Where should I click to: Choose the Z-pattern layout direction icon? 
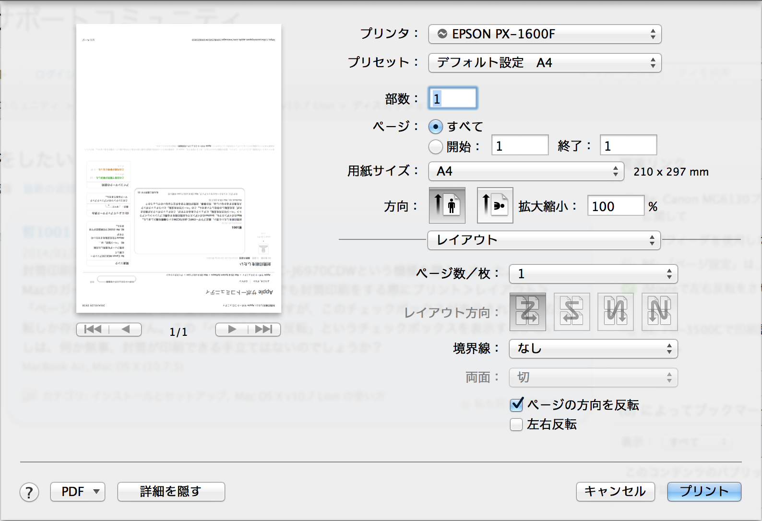click(527, 312)
